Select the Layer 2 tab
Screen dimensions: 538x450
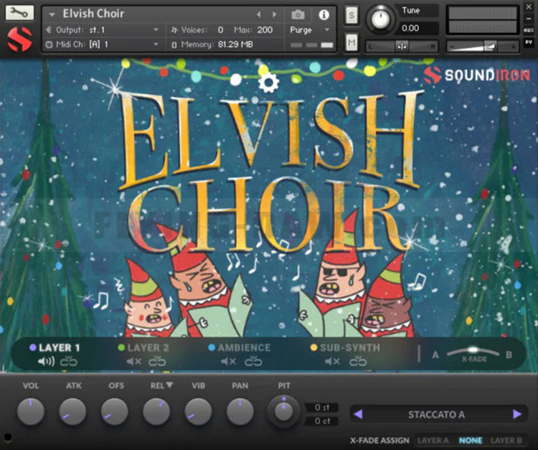tap(148, 347)
